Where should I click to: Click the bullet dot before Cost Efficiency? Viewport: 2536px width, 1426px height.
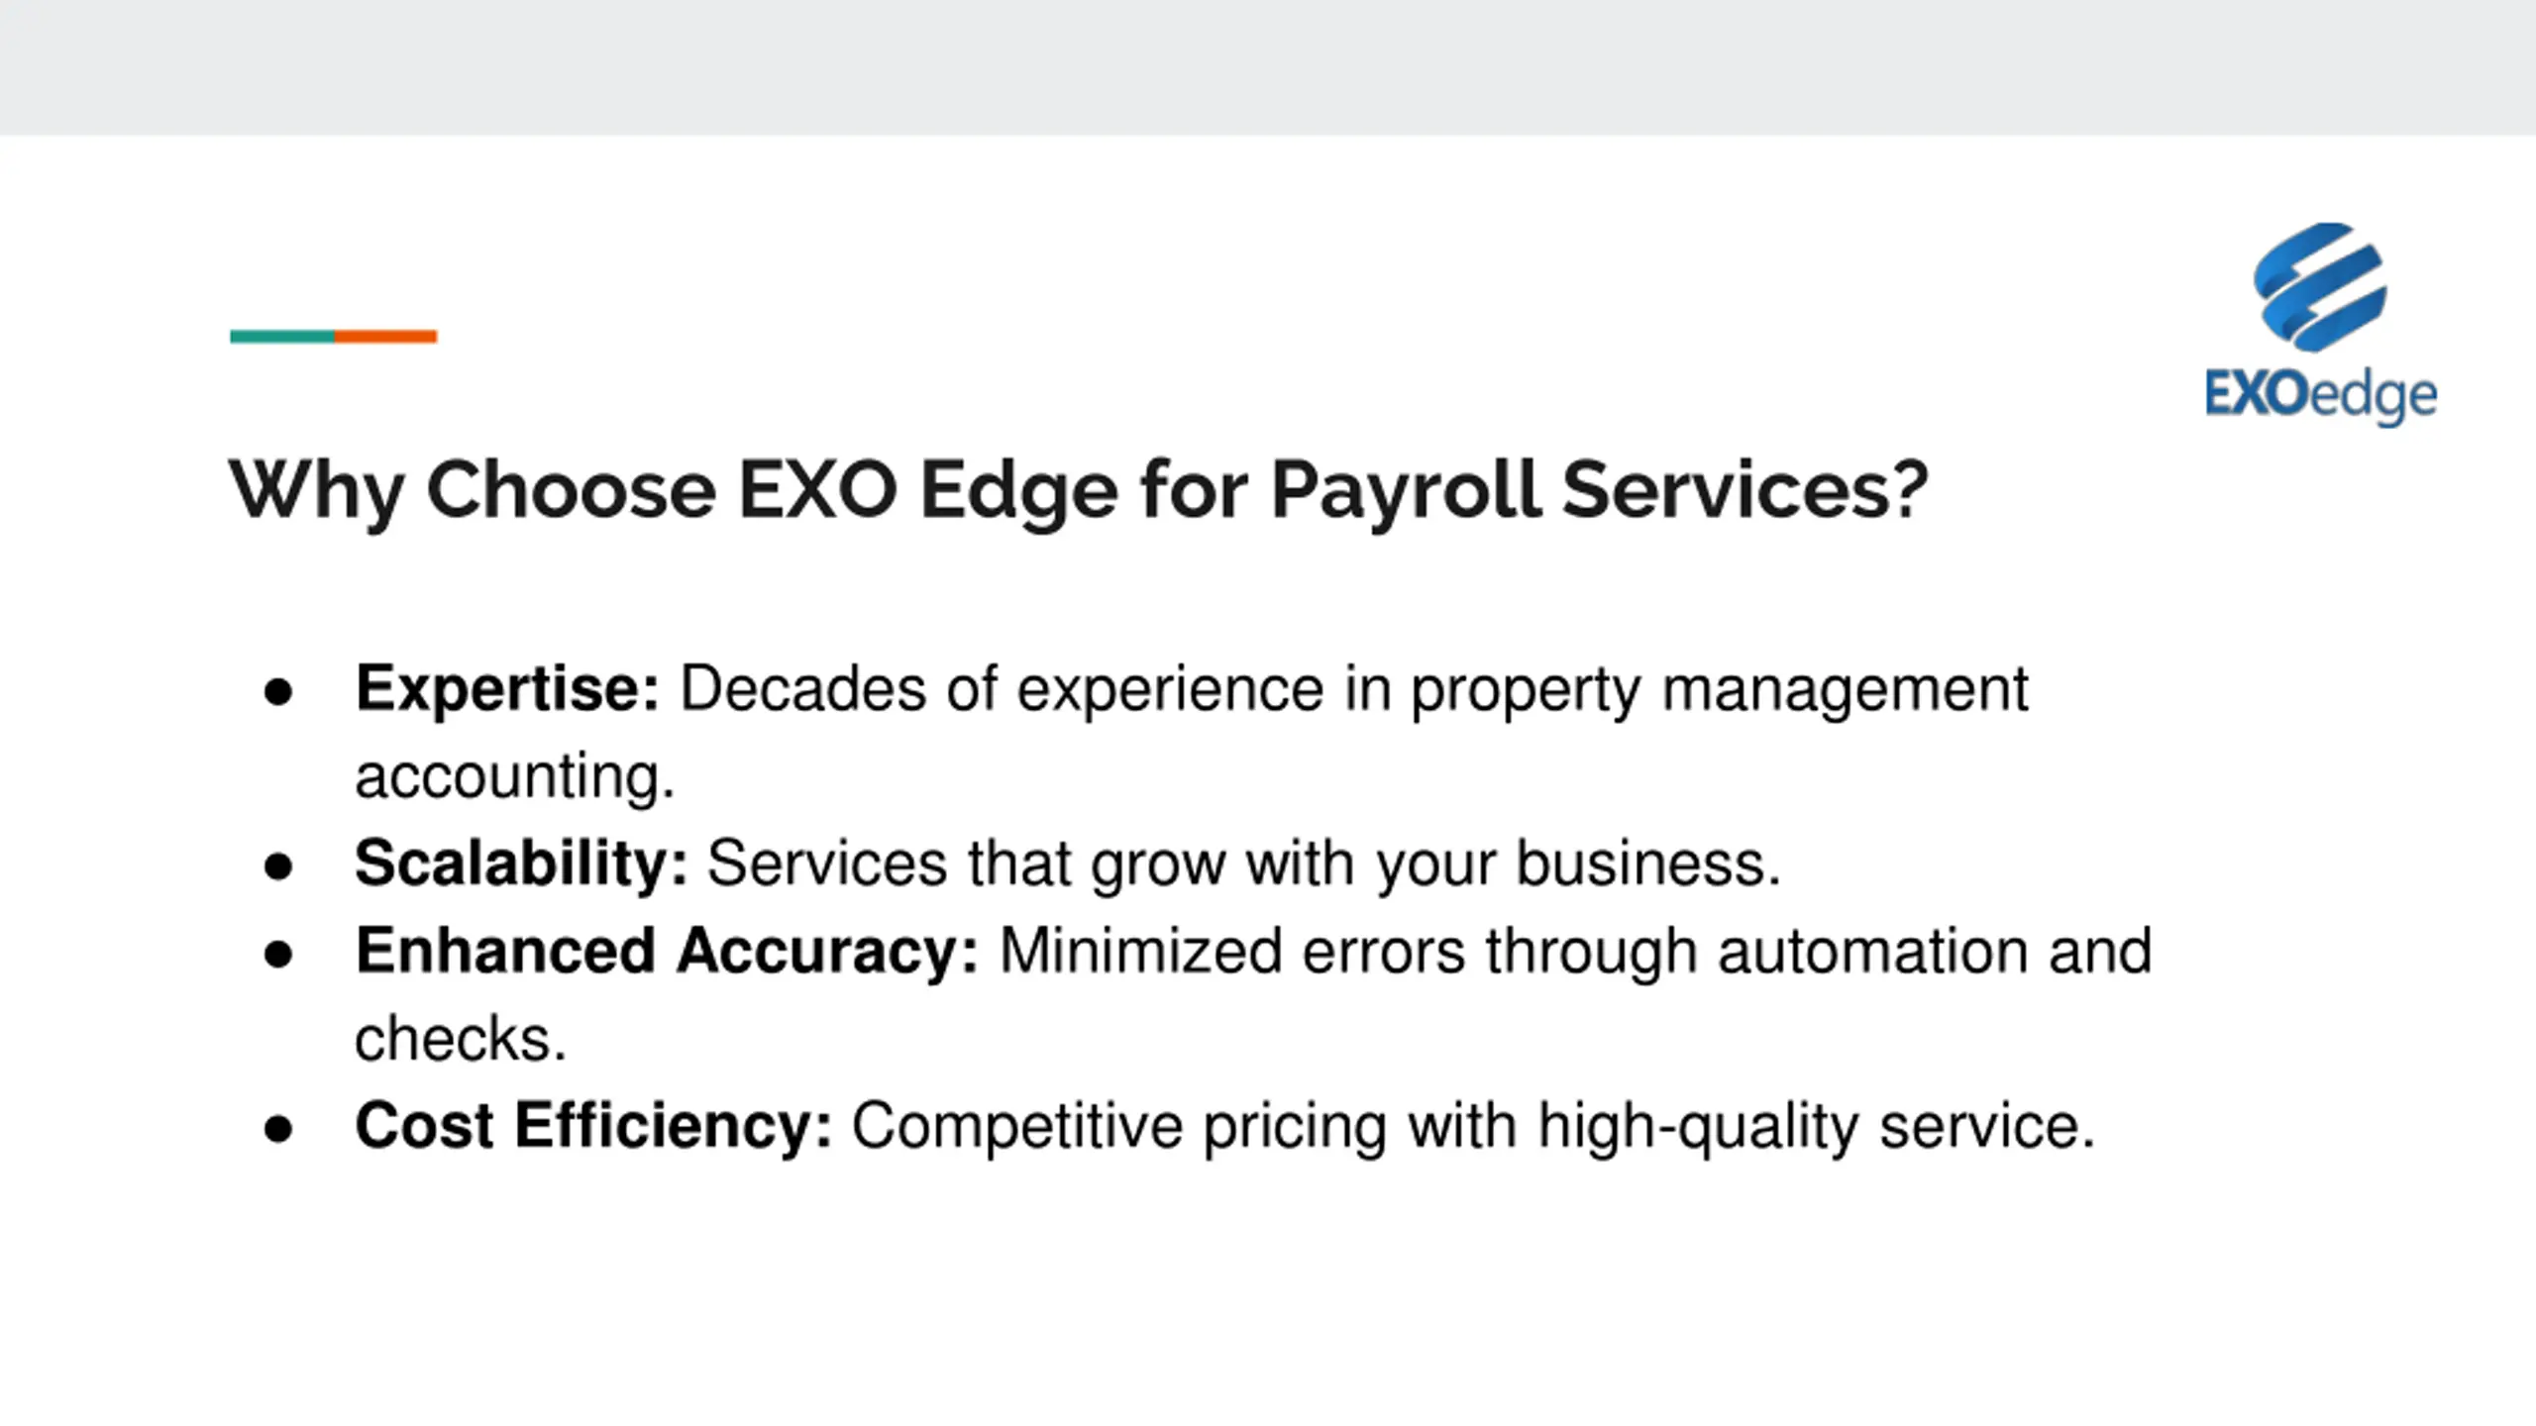coord(278,1128)
